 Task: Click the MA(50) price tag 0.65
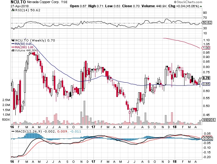[206, 84]
